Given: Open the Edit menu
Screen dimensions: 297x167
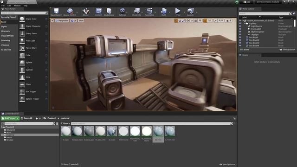Looking at the screenshot, I should [9, 6].
